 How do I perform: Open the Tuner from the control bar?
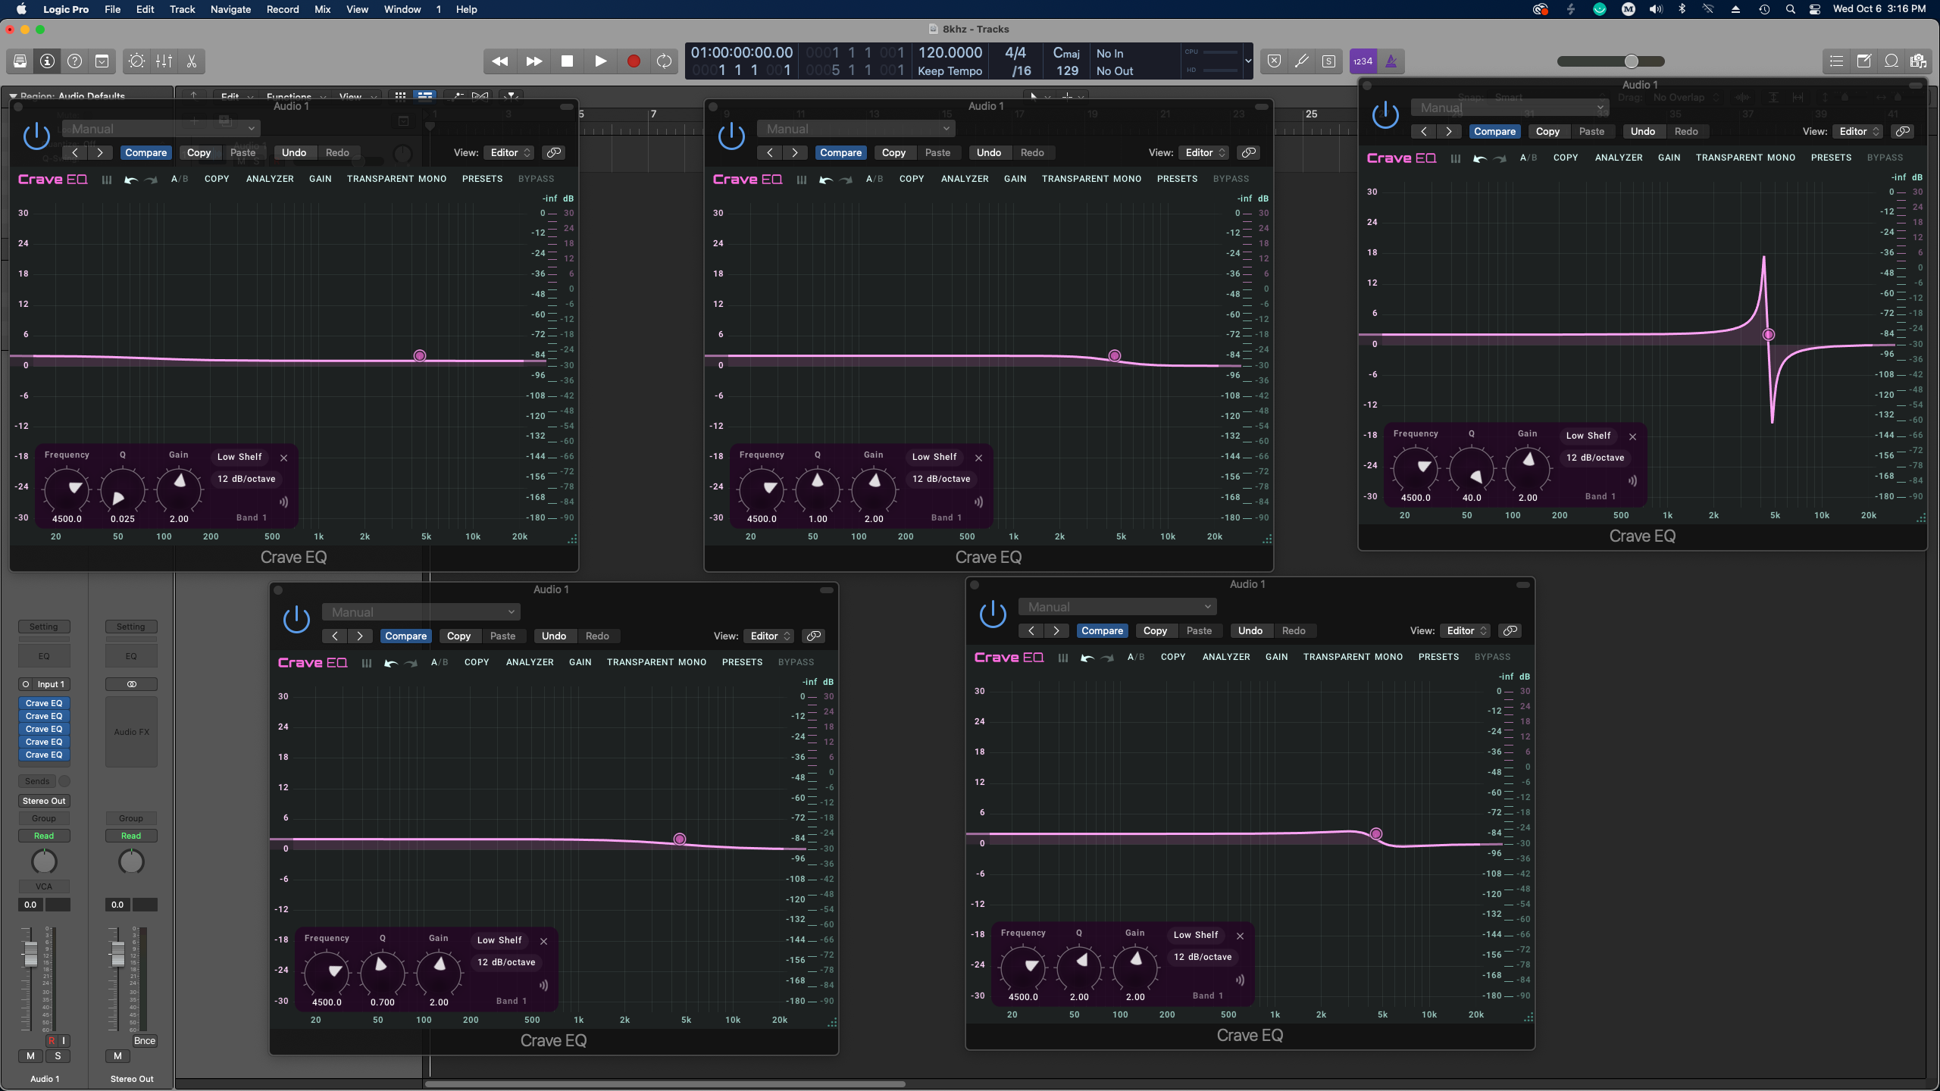click(x=1301, y=61)
